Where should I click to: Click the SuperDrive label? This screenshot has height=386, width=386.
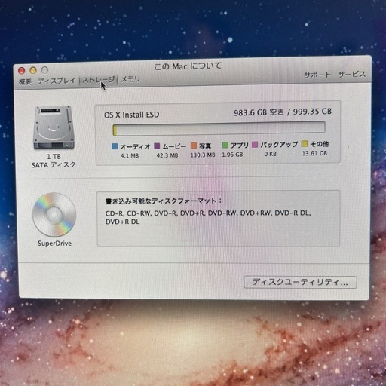click(x=54, y=244)
